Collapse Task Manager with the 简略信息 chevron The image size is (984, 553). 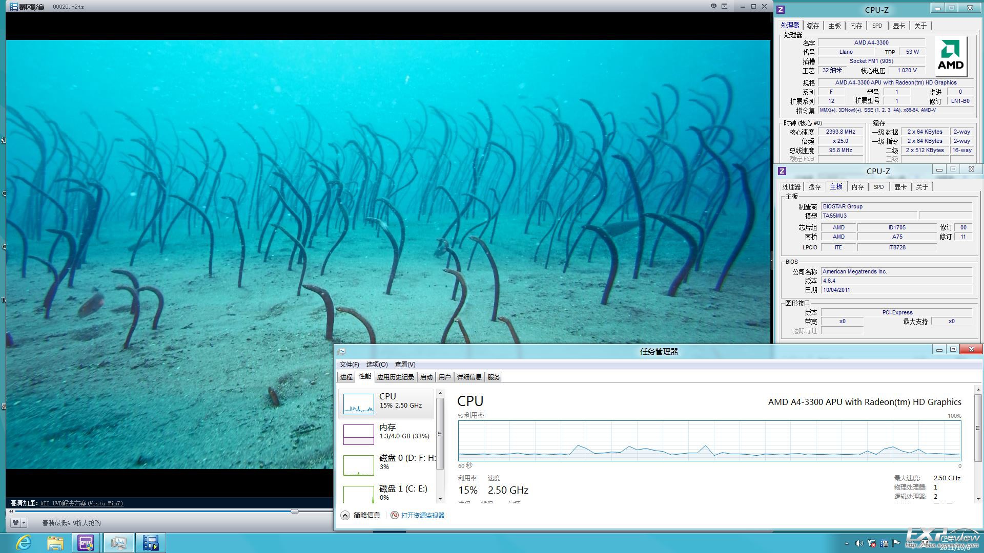[x=345, y=515]
